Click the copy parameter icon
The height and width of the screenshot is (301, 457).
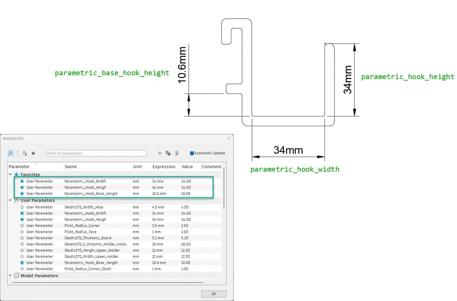168,153
